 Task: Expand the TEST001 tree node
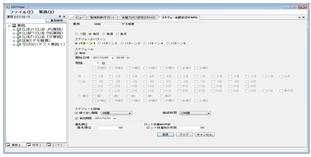[x=14, y=44]
